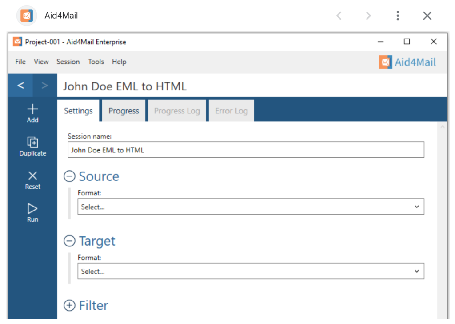Switch to the Settings tab

[x=78, y=111]
